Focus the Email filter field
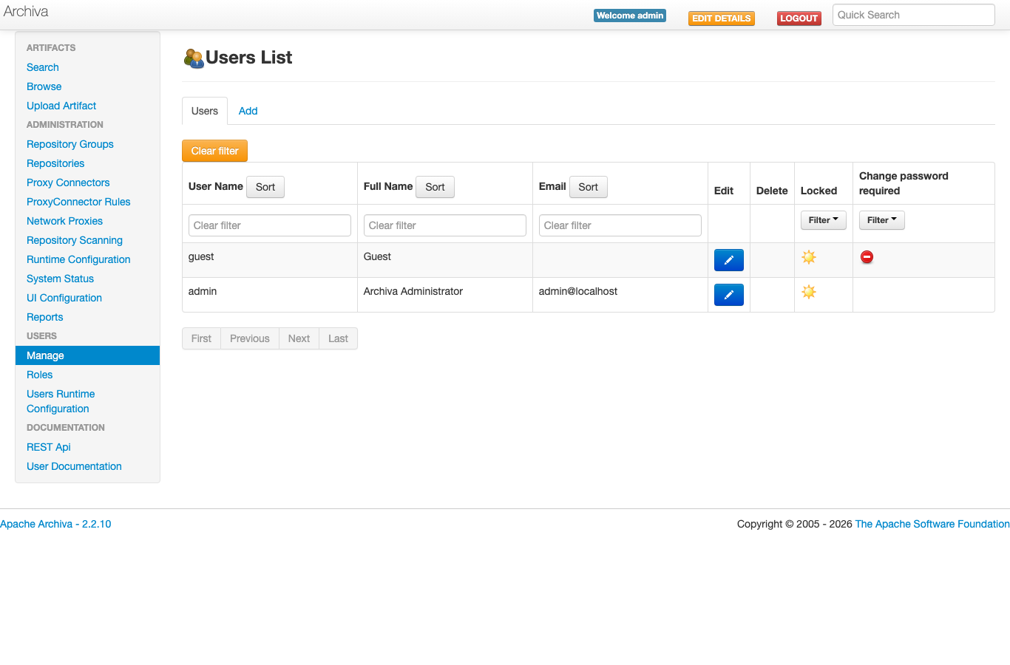Image resolution: width=1010 pixels, height=665 pixels. (x=620, y=225)
